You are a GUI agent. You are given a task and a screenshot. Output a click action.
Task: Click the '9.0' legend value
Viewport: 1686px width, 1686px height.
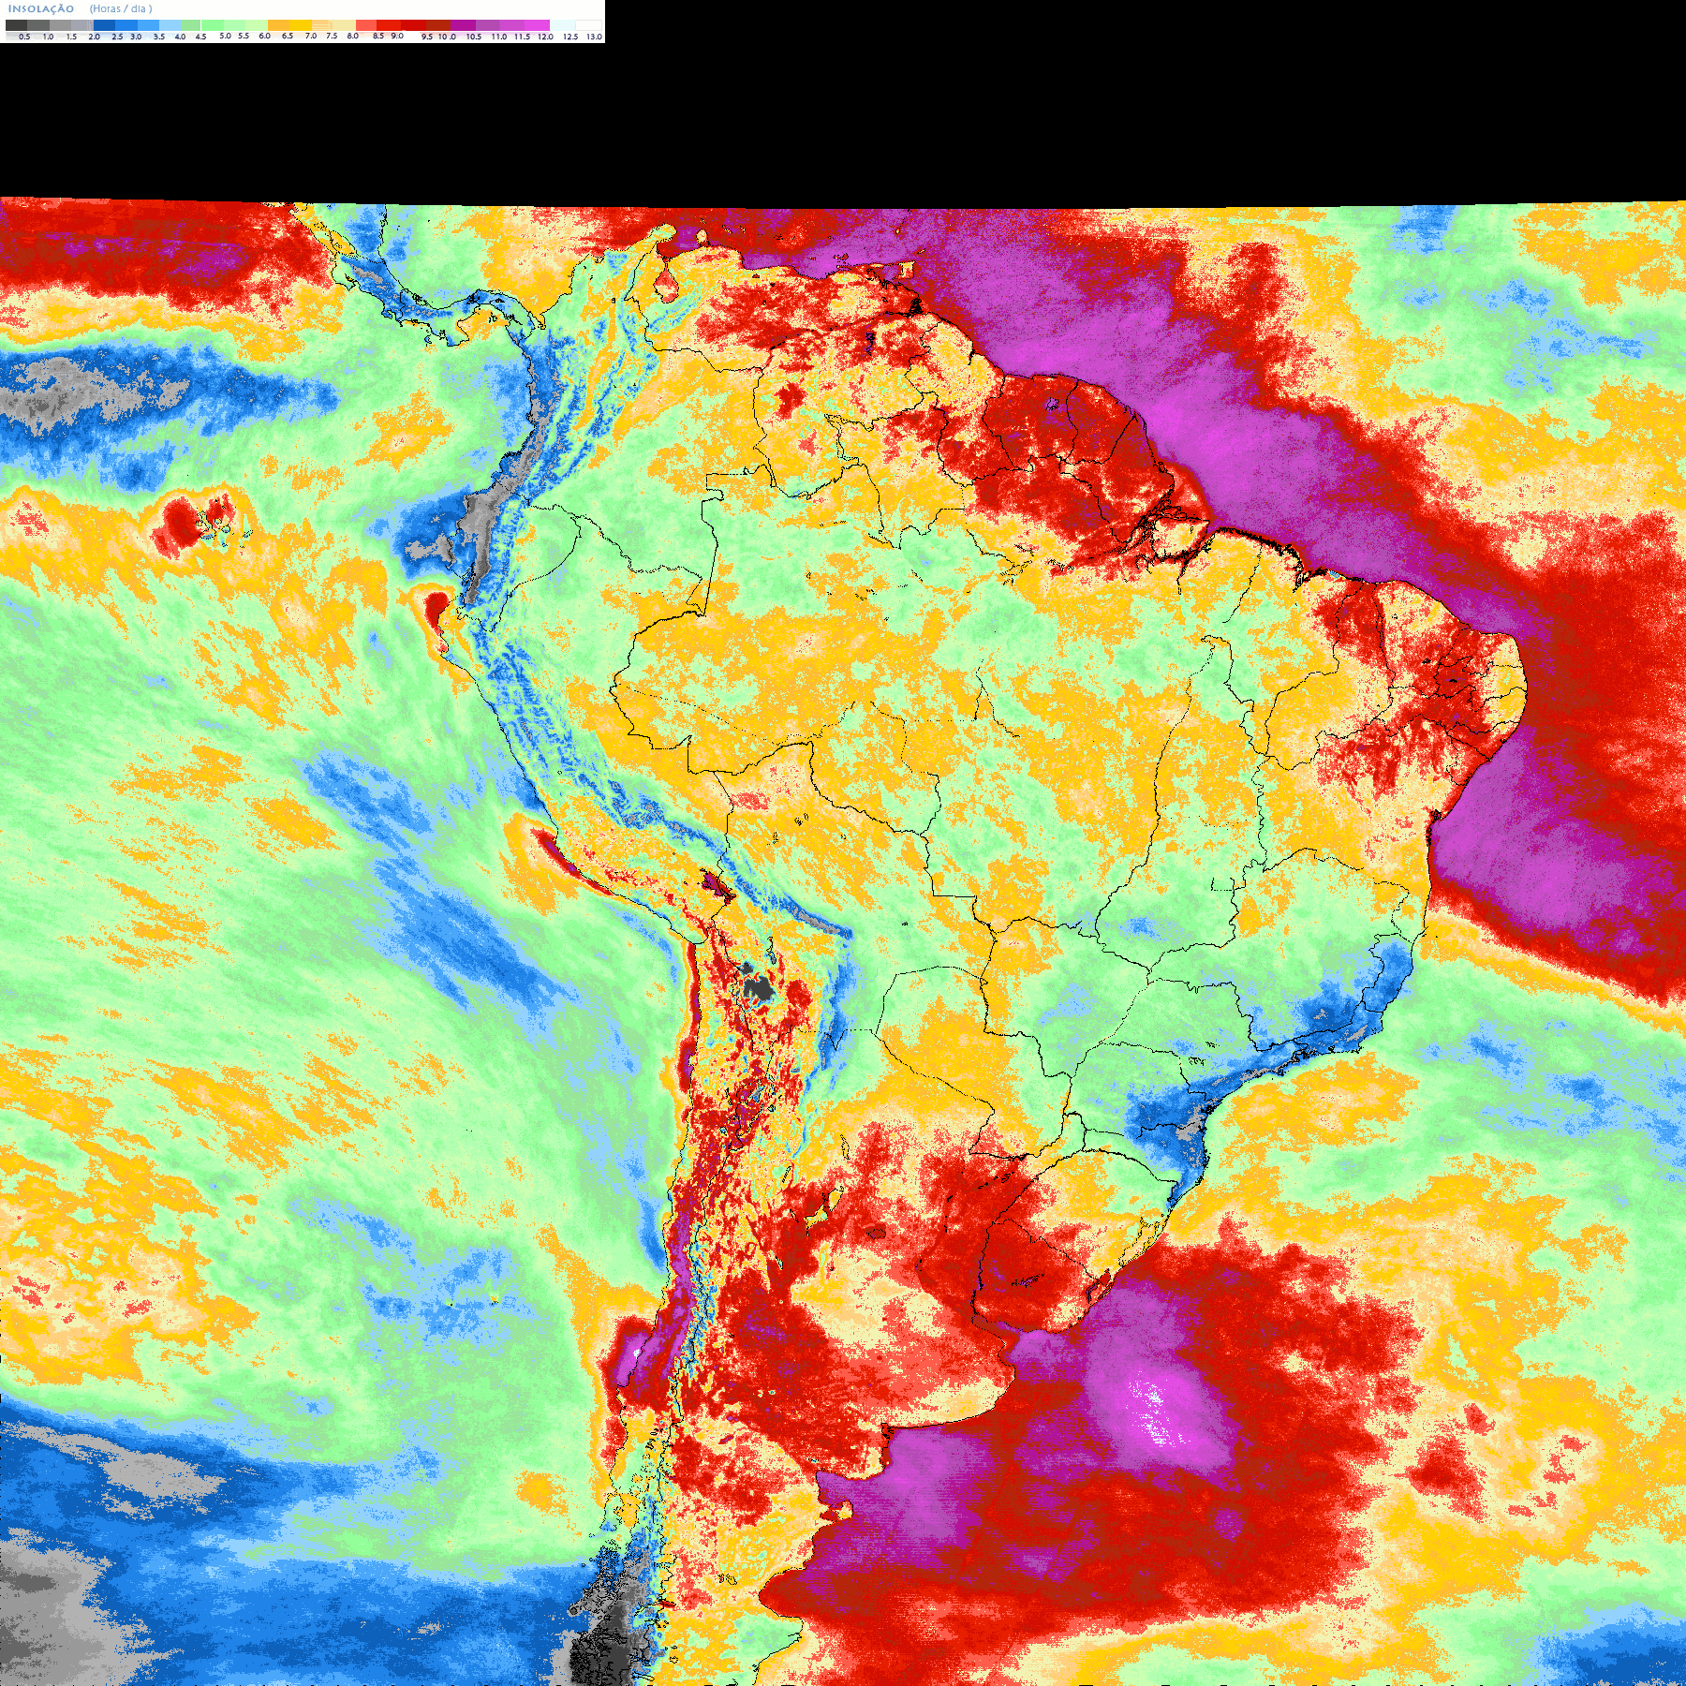397,36
